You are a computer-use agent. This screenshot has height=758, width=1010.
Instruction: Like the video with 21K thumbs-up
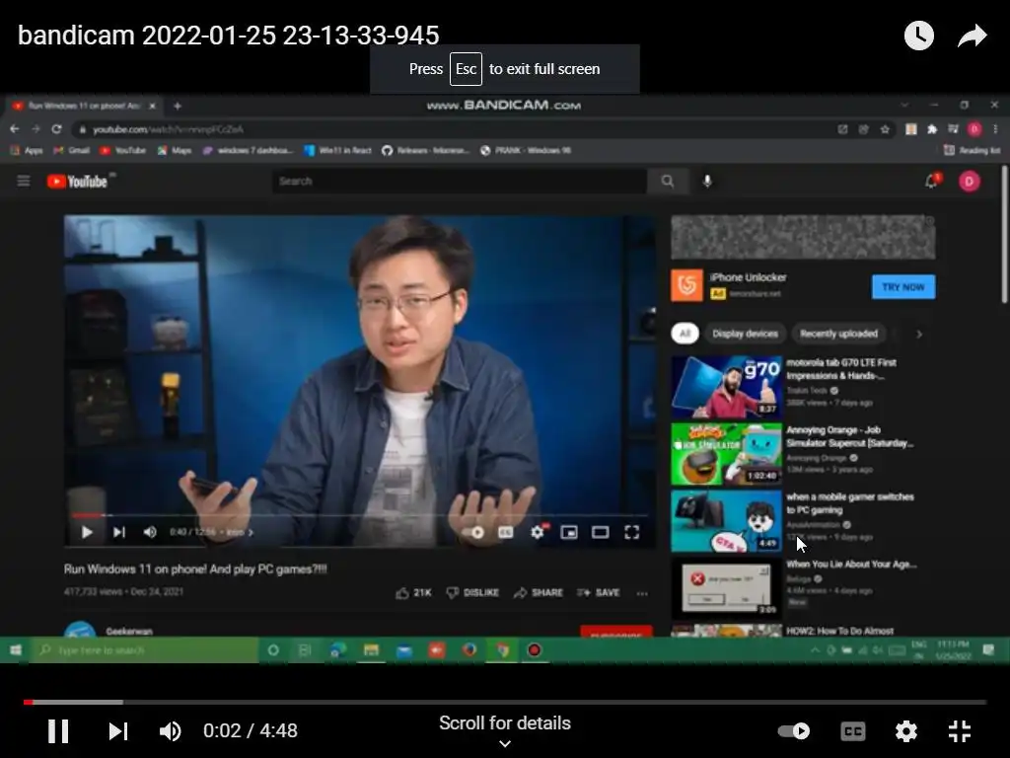point(413,592)
